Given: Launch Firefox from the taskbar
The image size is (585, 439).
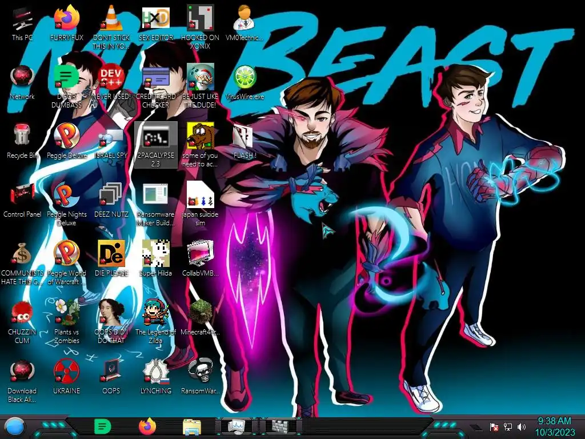Looking at the screenshot, I should coord(147,426).
